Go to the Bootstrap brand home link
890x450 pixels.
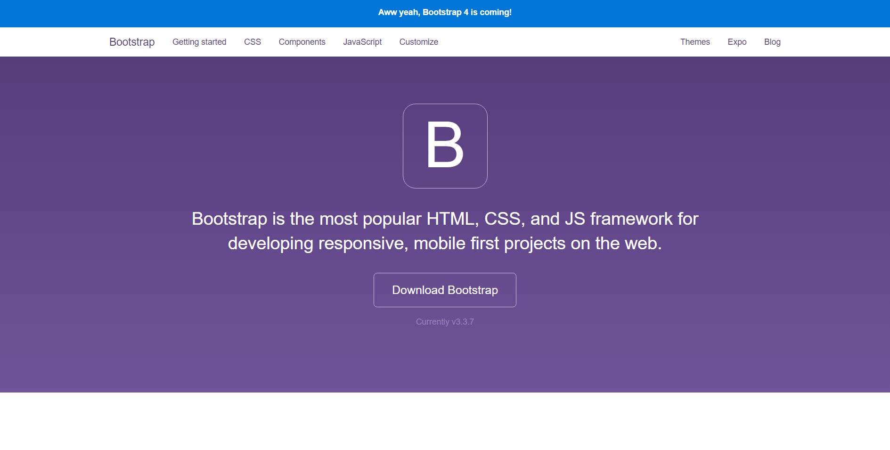coord(132,42)
